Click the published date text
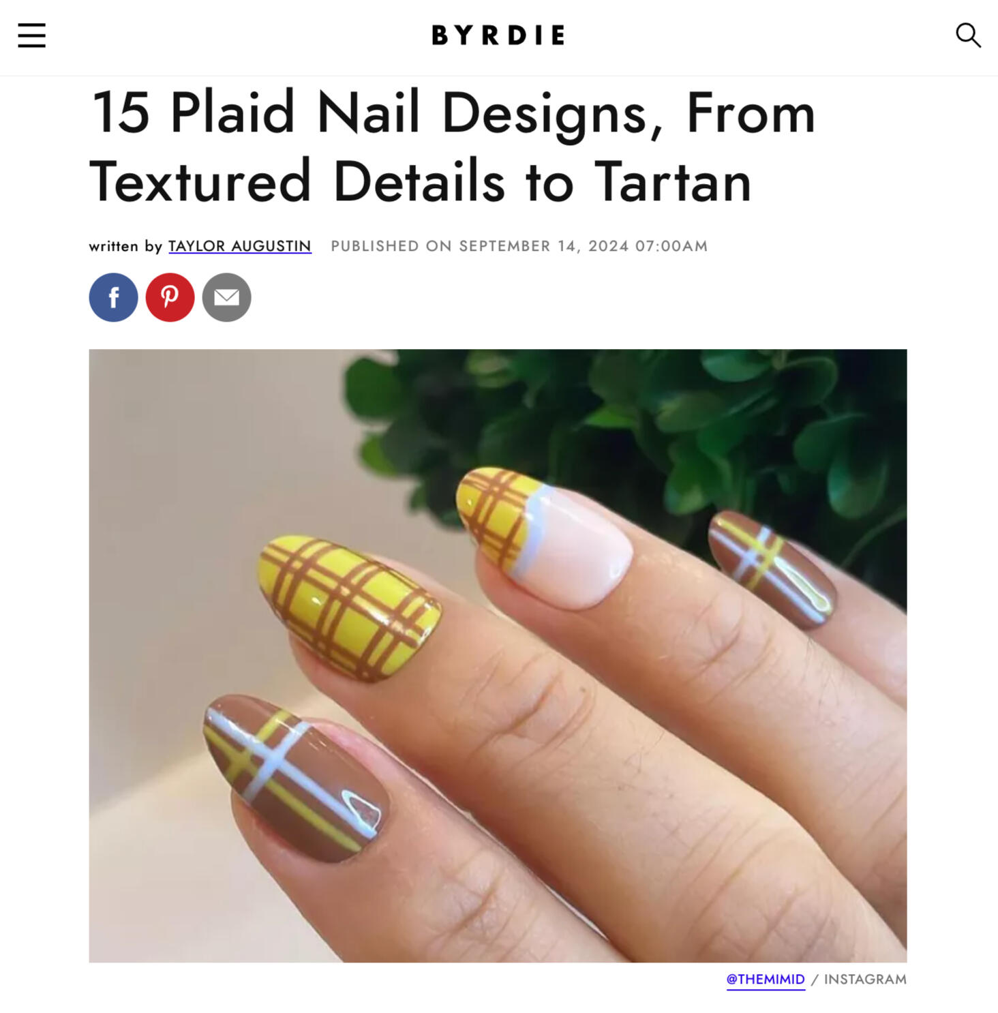The height and width of the screenshot is (1013, 998). click(x=519, y=246)
